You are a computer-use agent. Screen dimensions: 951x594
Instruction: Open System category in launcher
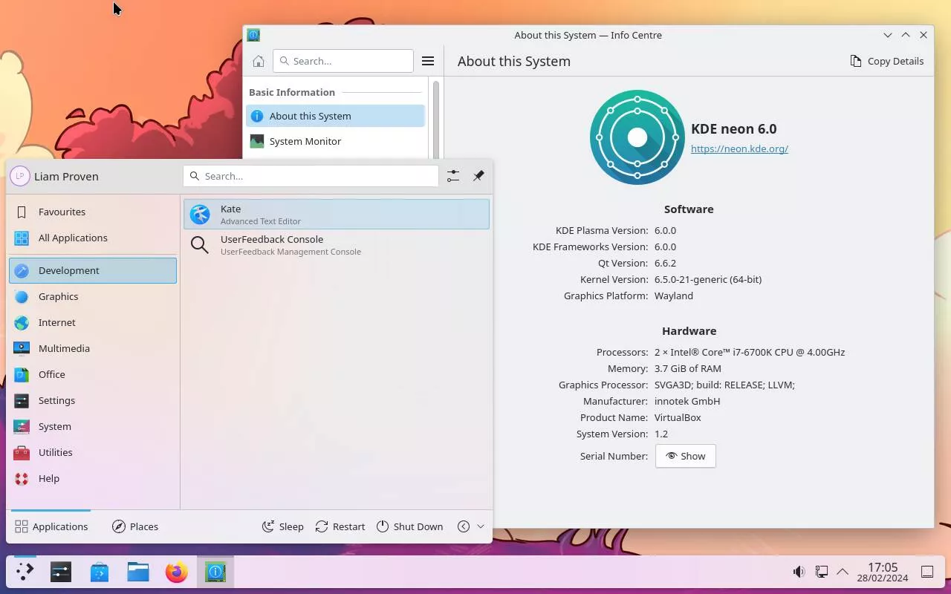tap(93, 426)
